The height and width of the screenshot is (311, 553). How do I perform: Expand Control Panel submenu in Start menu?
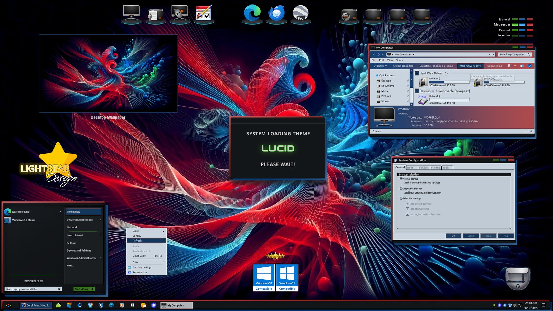tap(100, 235)
